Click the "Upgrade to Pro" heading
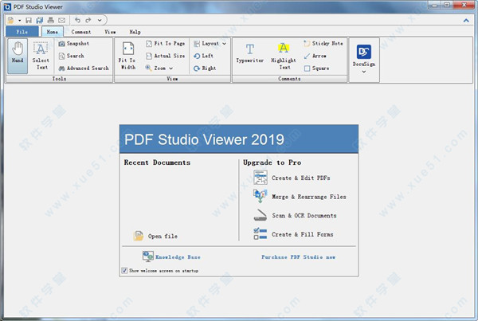This screenshot has width=478, height=321. 272,162
